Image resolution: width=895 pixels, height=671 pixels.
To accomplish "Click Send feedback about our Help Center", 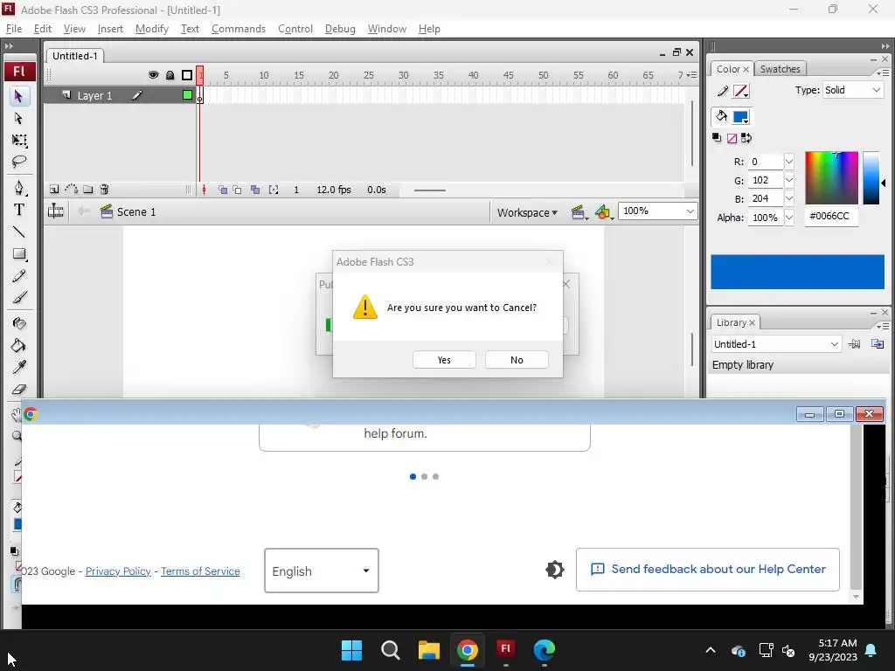I will point(708,570).
